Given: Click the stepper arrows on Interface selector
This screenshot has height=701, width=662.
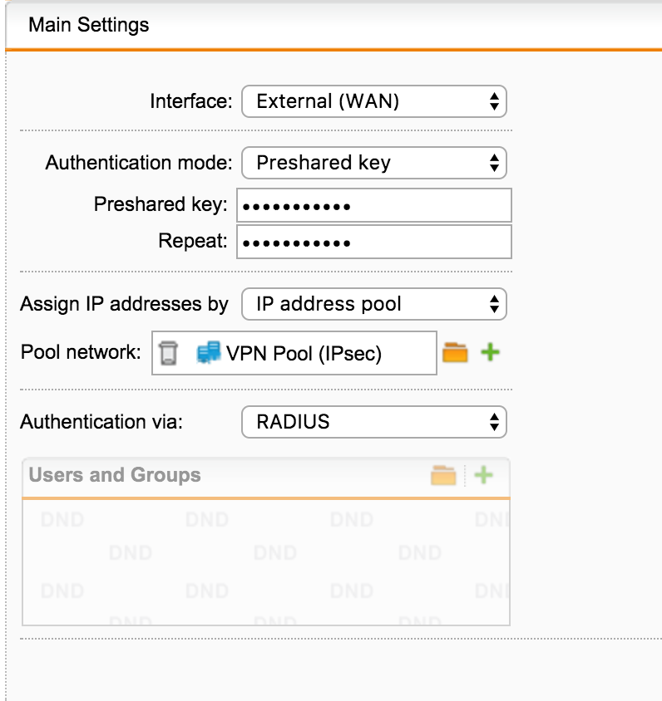Looking at the screenshot, I should tap(494, 101).
